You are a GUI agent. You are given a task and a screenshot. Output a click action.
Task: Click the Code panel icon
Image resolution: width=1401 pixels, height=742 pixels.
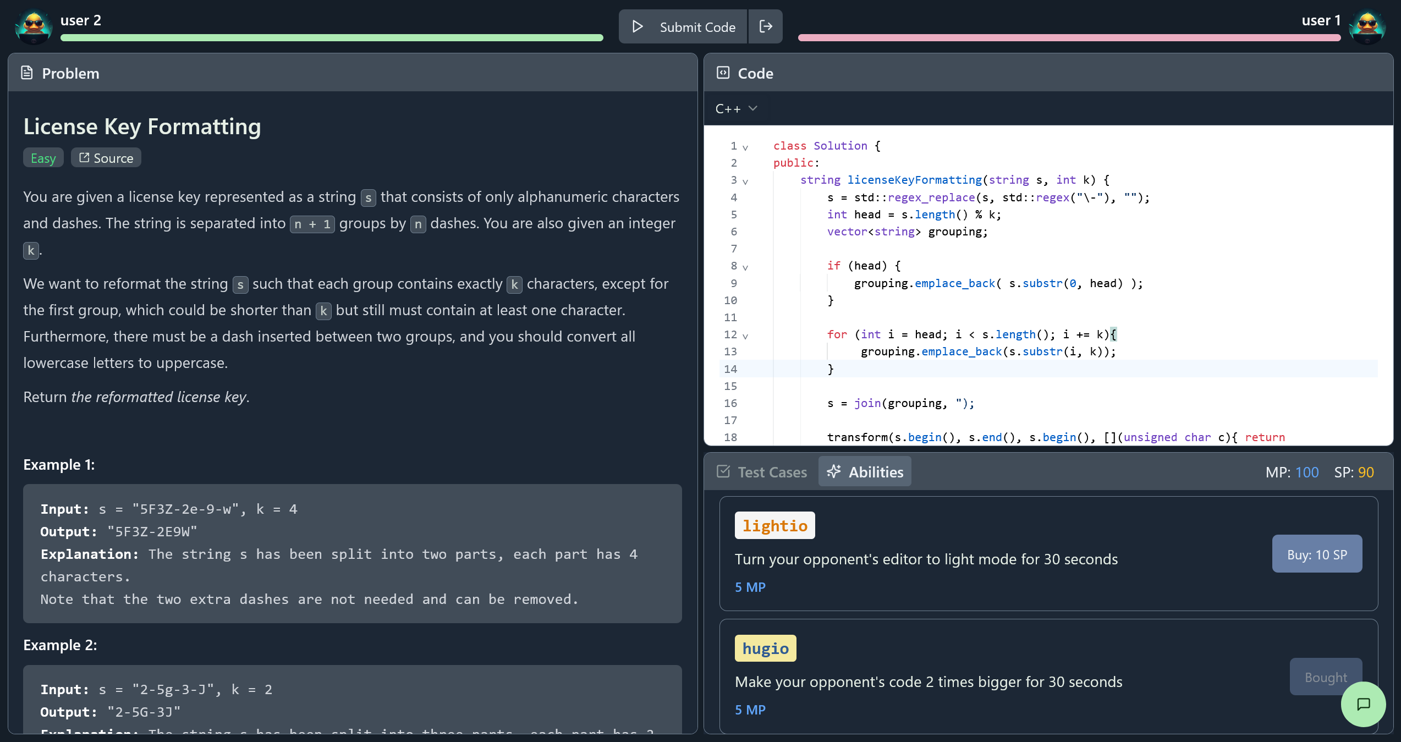pos(723,72)
